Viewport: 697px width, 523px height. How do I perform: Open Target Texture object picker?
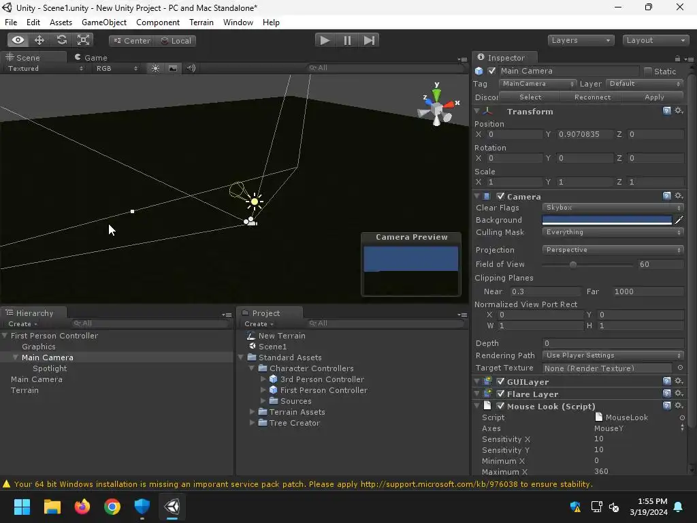[x=680, y=368]
